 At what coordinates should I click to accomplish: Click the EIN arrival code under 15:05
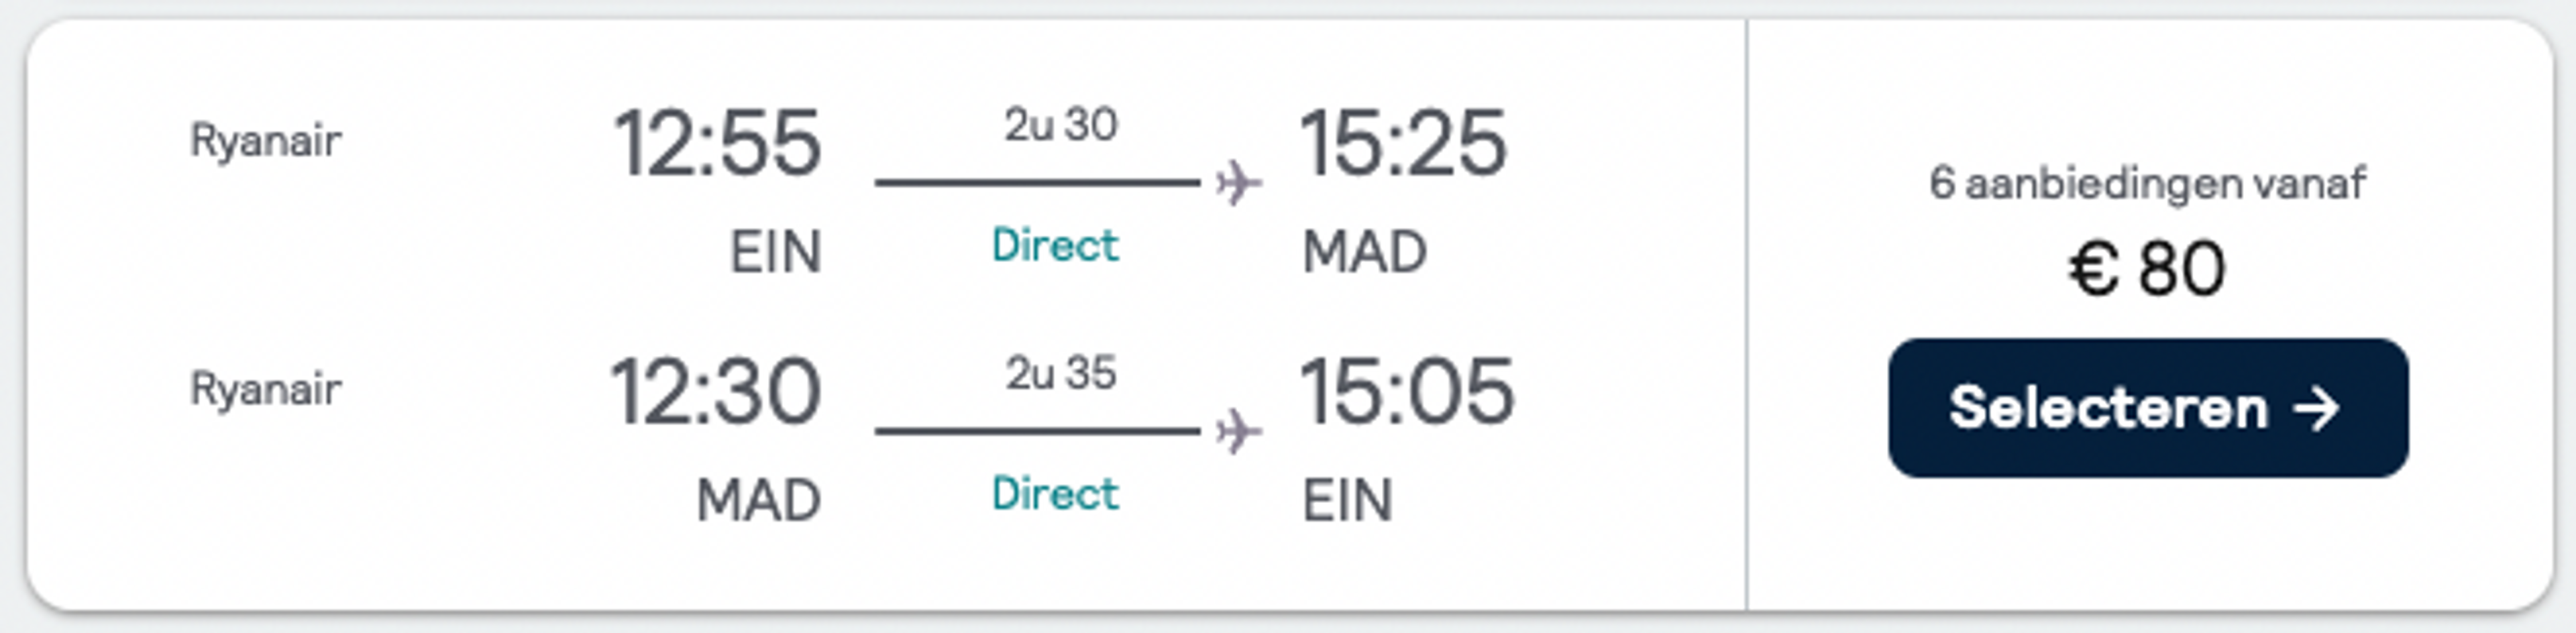click(1347, 500)
